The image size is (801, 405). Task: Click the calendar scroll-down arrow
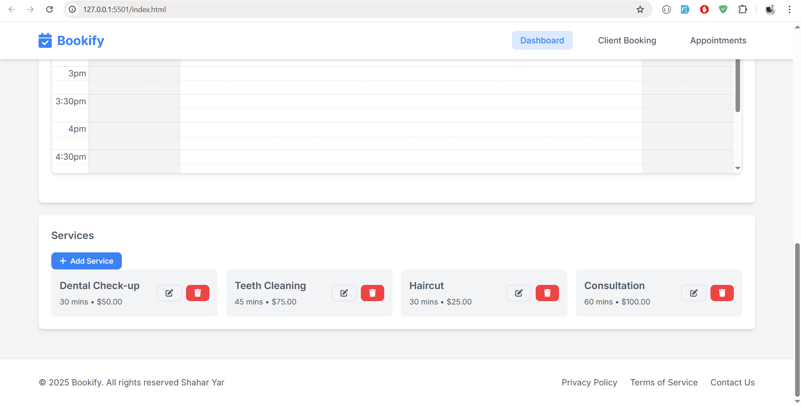point(738,168)
